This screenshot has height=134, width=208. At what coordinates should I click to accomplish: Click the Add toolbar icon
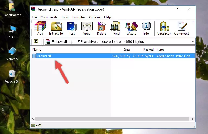(x=40, y=28)
